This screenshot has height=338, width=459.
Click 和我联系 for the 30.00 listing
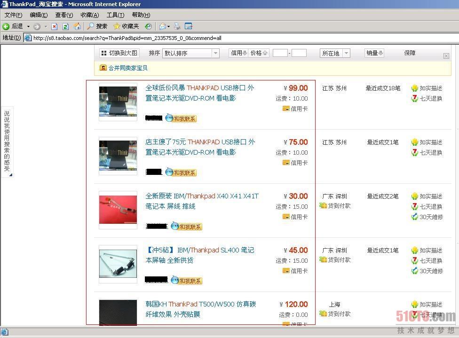[x=186, y=227]
